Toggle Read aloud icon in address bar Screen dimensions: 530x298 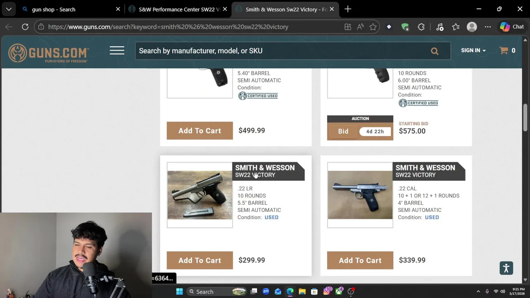tap(360, 27)
